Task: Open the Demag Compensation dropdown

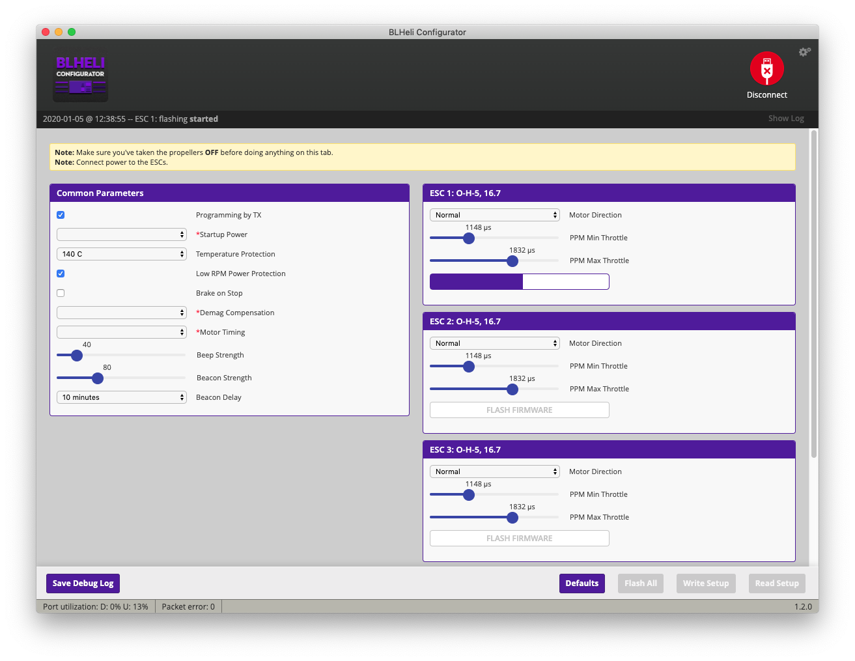Action: 122,313
